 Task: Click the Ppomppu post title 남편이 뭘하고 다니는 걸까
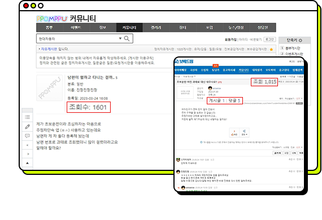point(91,77)
